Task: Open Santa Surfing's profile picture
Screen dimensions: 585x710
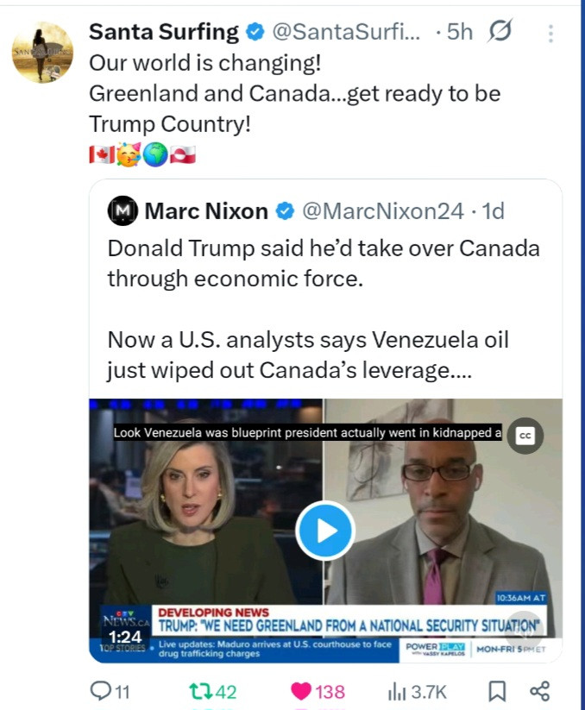Action: (42, 53)
